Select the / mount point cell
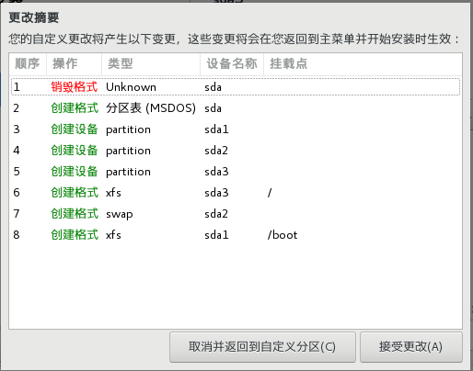This screenshot has height=371, width=473. click(x=270, y=193)
